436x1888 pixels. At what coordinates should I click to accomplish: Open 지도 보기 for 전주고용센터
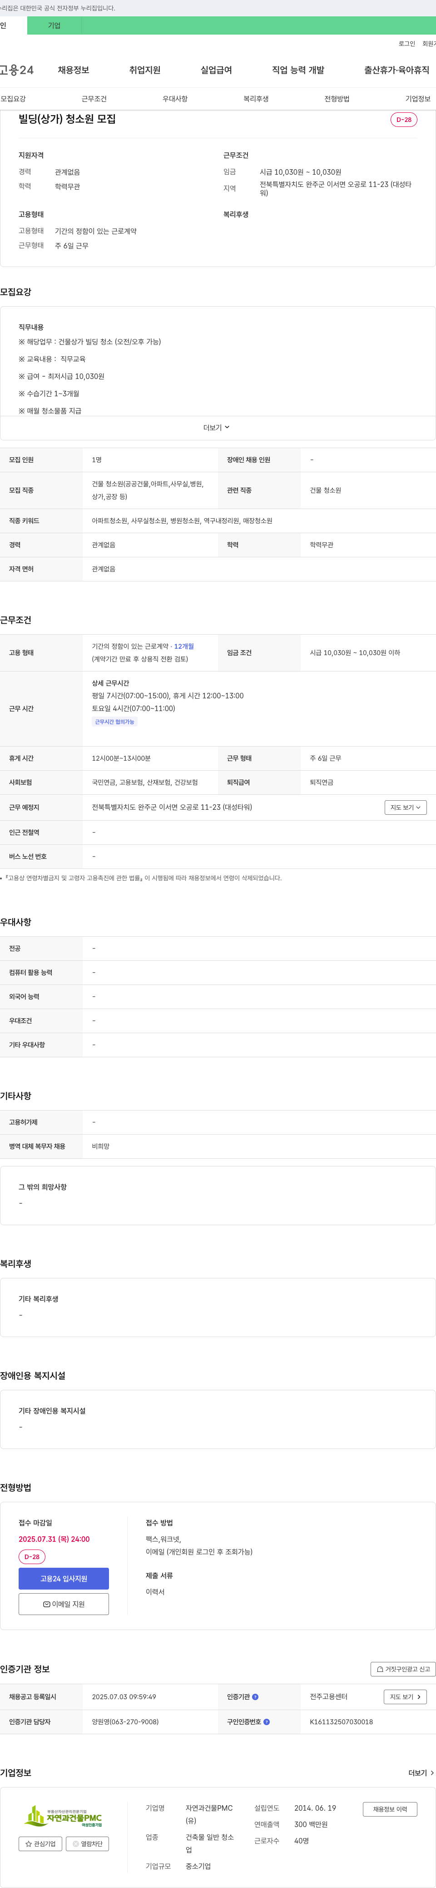point(405,1697)
